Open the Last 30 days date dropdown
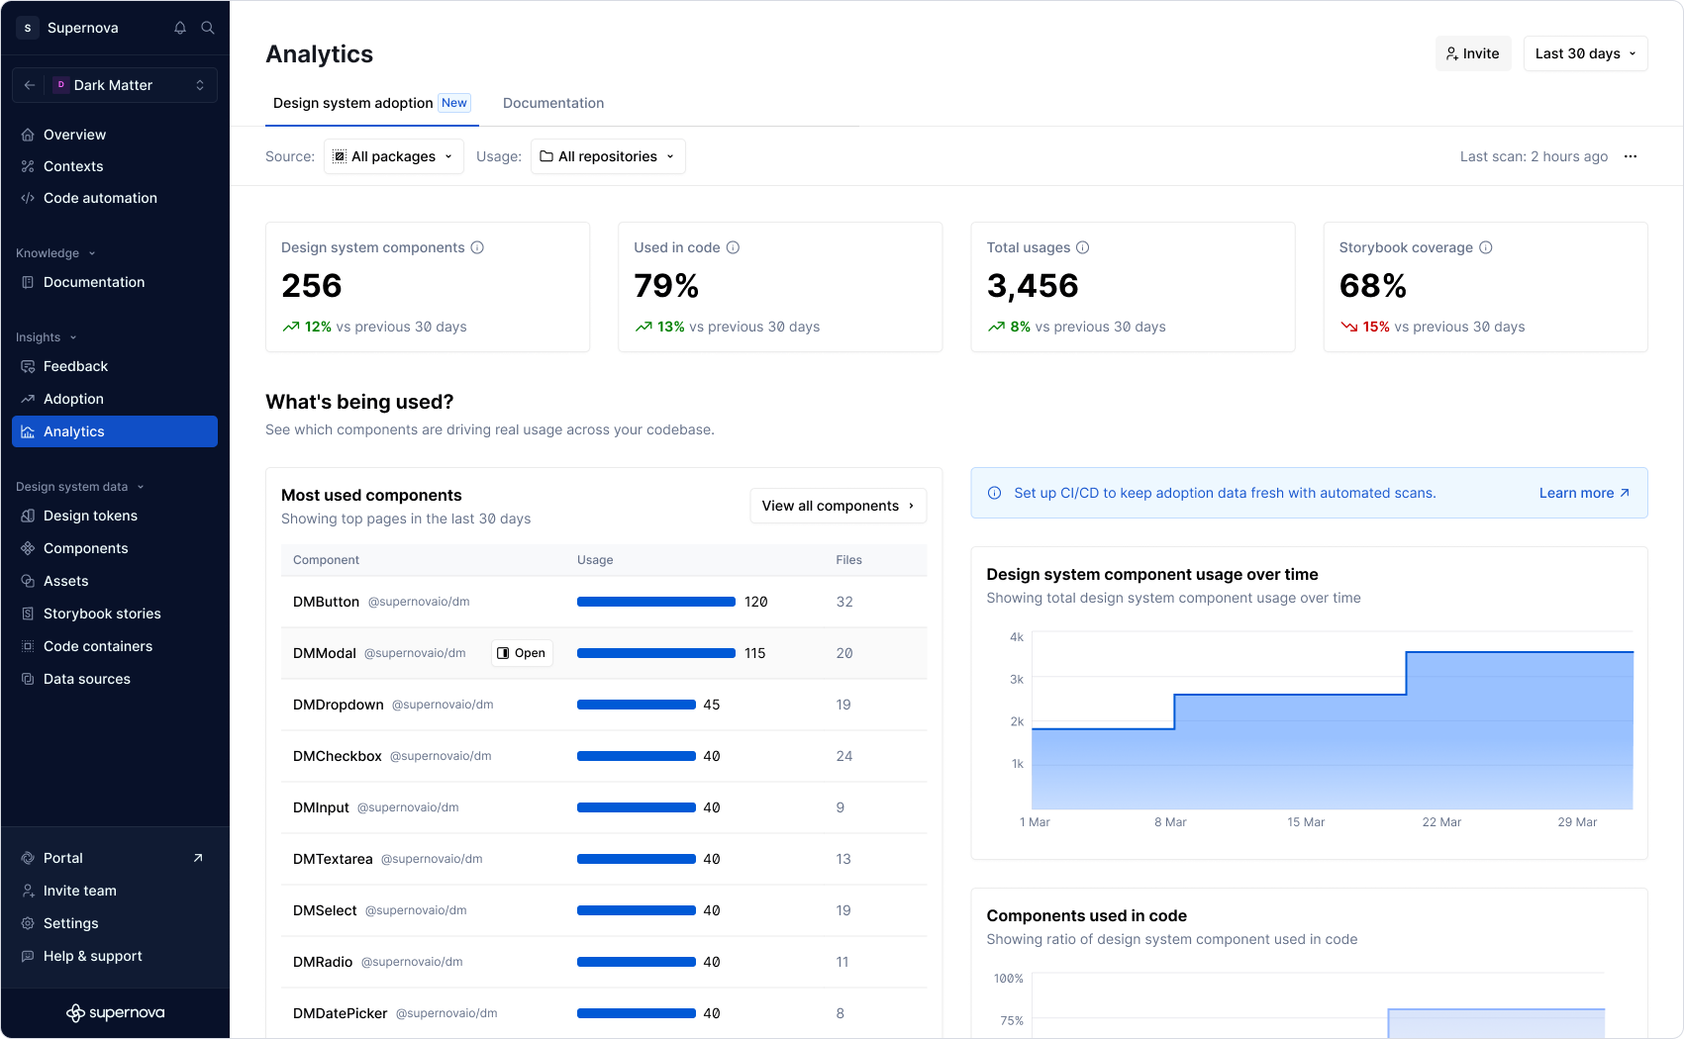Screen dimensions: 1684x1039 pyautogui.click(x=1585, y=53)
